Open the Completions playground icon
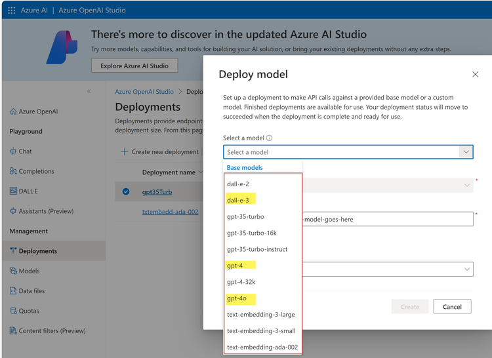This screenshot has width=492, height=358. click(13, 171)
